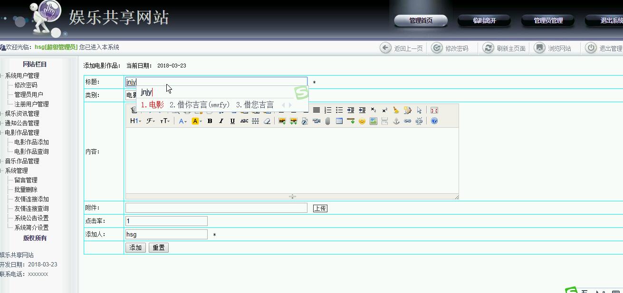Focus the 添加人 input field
This screenshot has height=293, width=623.
coord(166,234)
